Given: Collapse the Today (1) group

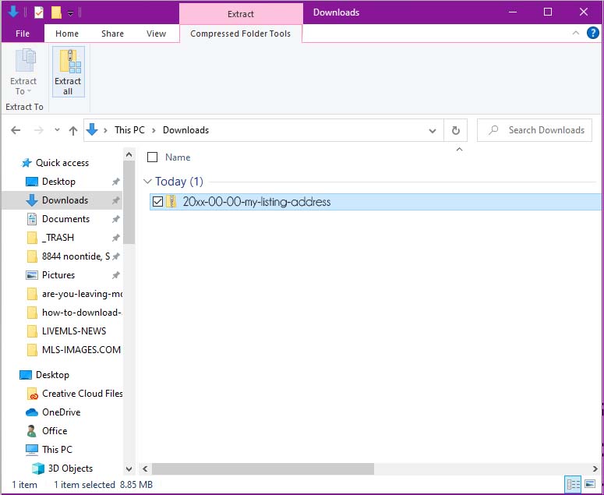Looking at the screenshot, I should coord(147,181).
